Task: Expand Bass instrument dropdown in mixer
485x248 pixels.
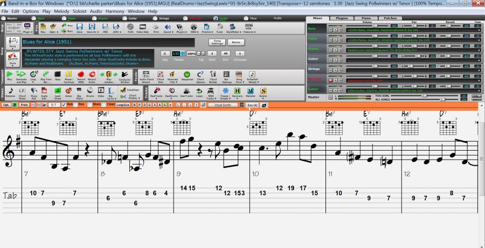Action: click(x=479, y=30)
